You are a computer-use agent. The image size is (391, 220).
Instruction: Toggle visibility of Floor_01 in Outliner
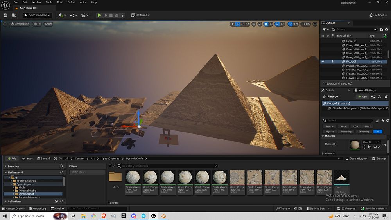(x=323, y=61)
